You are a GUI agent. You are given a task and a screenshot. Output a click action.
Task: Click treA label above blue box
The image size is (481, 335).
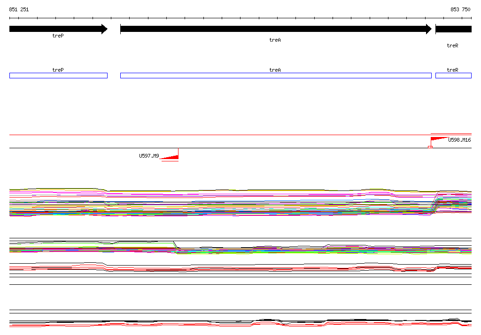point(275,70)
